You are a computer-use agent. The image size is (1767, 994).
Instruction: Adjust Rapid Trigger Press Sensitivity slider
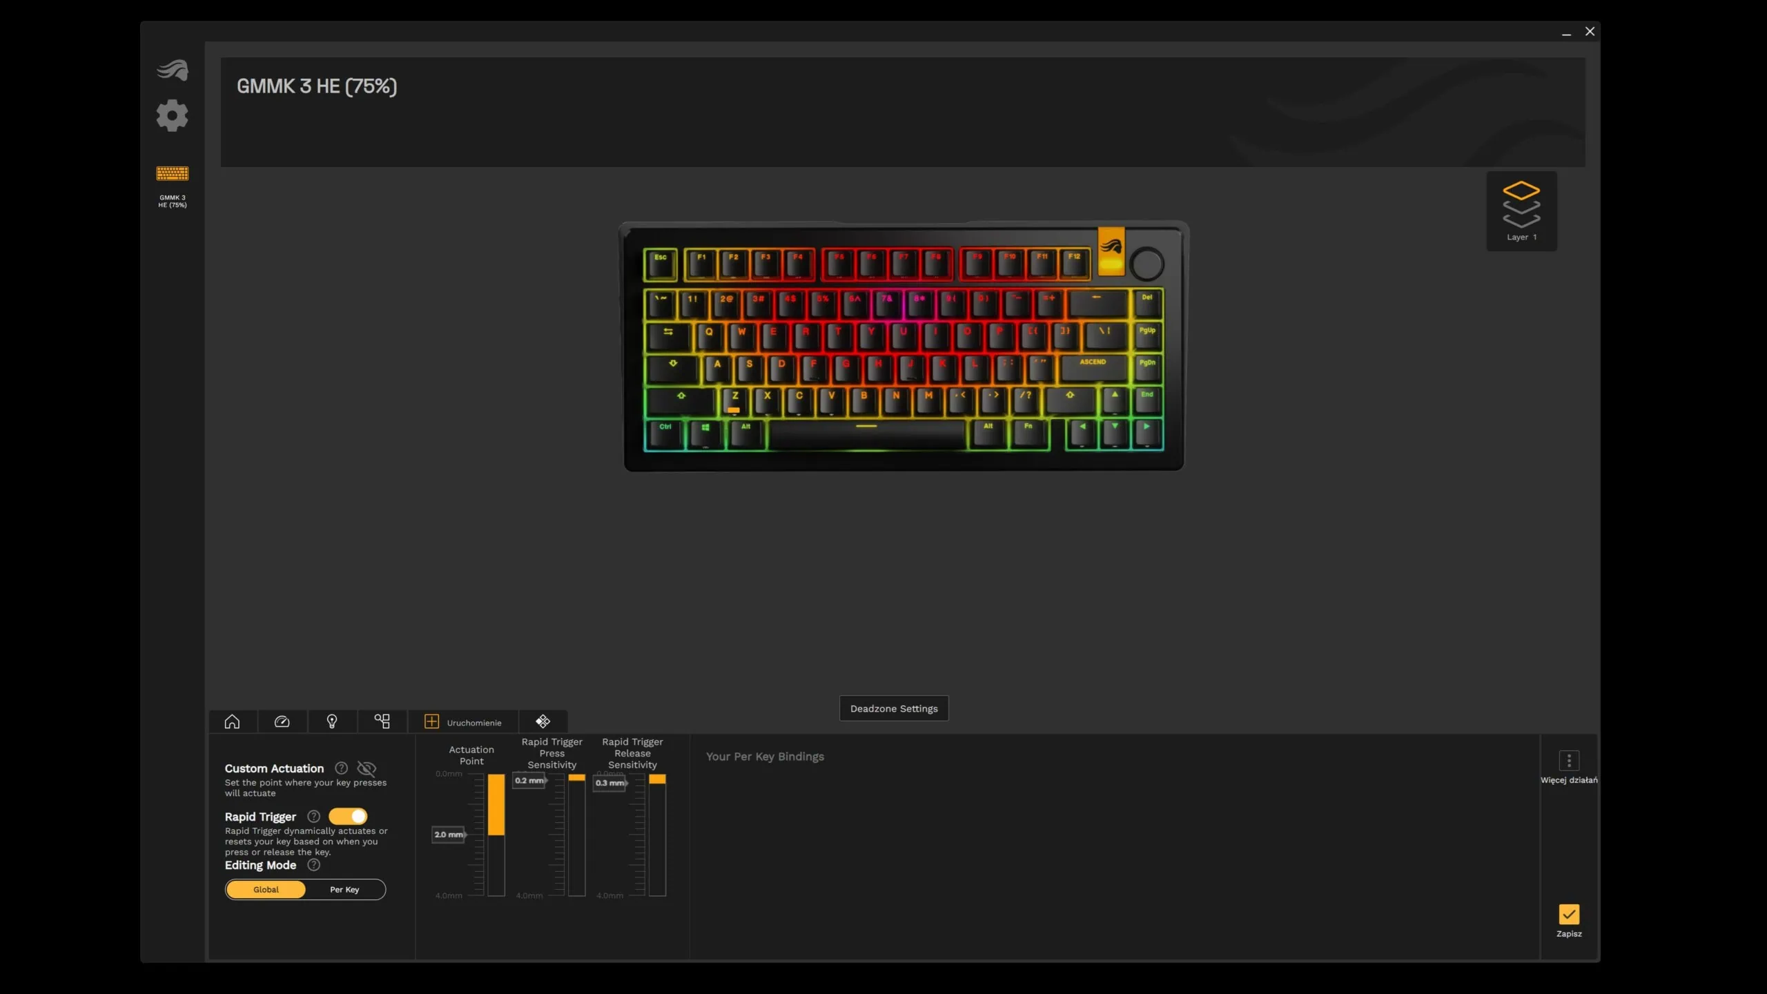(x=577, y=835)
